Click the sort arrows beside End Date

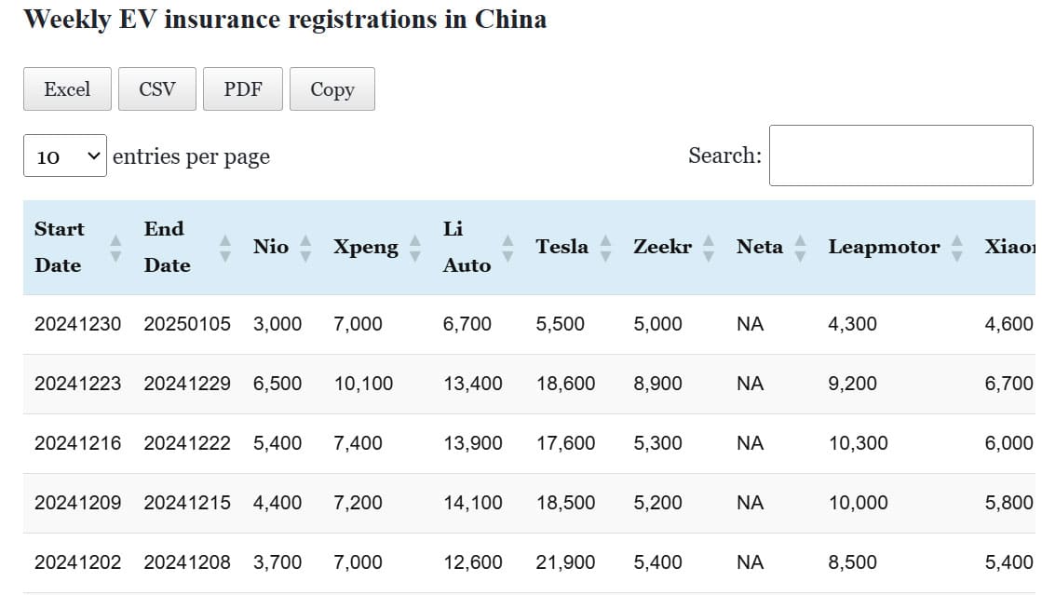tap(224, 248)
